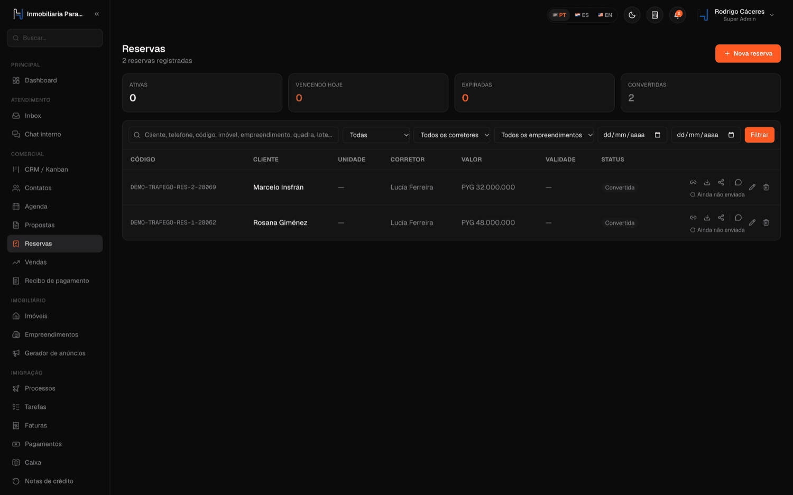Screen dimensions: 793x495
Task: Open Vendas section
Action: (x=55, y=262)
